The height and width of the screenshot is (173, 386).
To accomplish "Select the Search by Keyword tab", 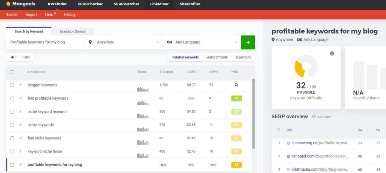I will [x=29, y=32].
